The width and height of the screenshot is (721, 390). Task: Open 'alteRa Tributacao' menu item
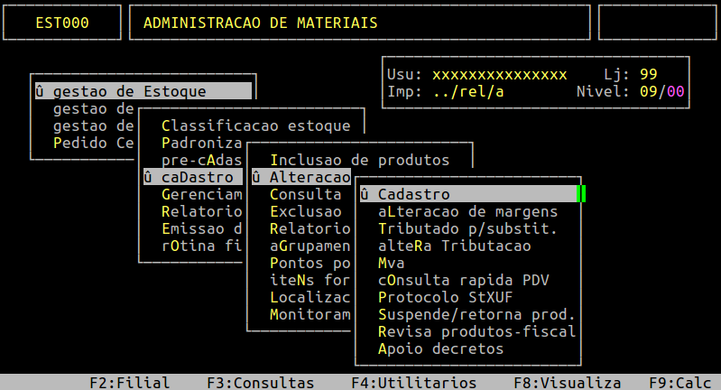(x=454, y=246)
